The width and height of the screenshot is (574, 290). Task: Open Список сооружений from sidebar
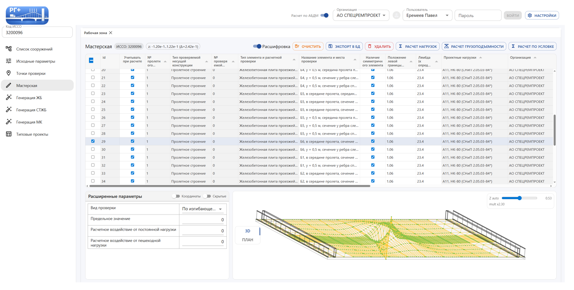pos(34,50)
